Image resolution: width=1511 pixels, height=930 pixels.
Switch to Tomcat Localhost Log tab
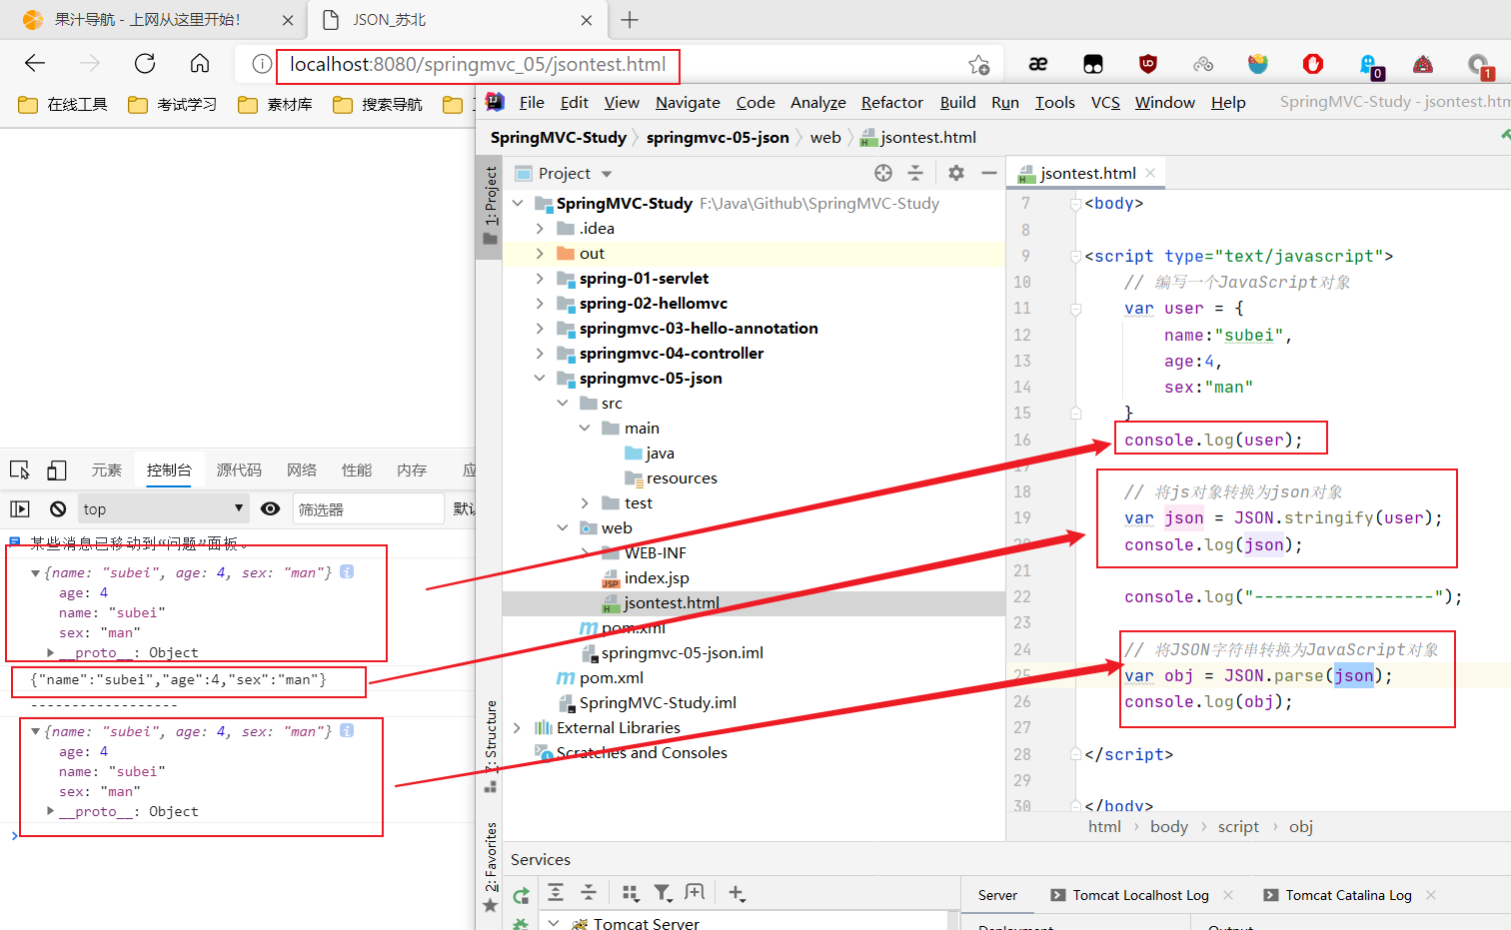1140,895
